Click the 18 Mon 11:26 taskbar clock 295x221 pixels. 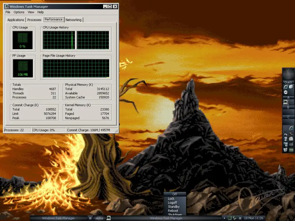[x=254, y=218]
